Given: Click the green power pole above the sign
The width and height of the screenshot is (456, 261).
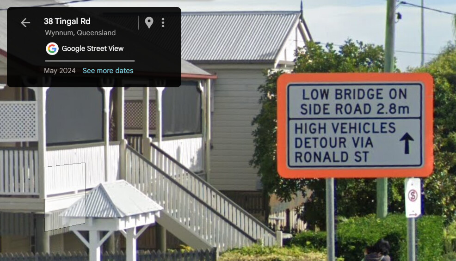Looking at the screenshot, I should click(x=390, y=36).
